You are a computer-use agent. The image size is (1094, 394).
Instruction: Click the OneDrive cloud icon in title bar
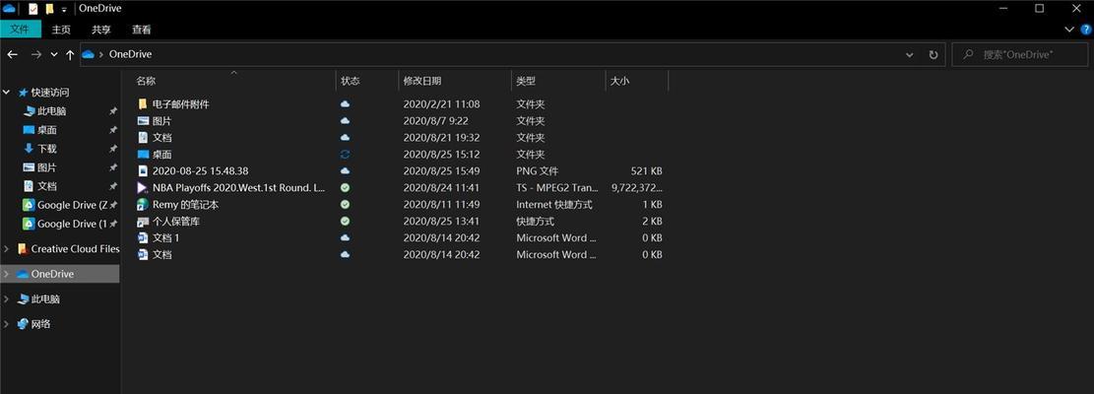pyautogui.click(x=9, y=9)
